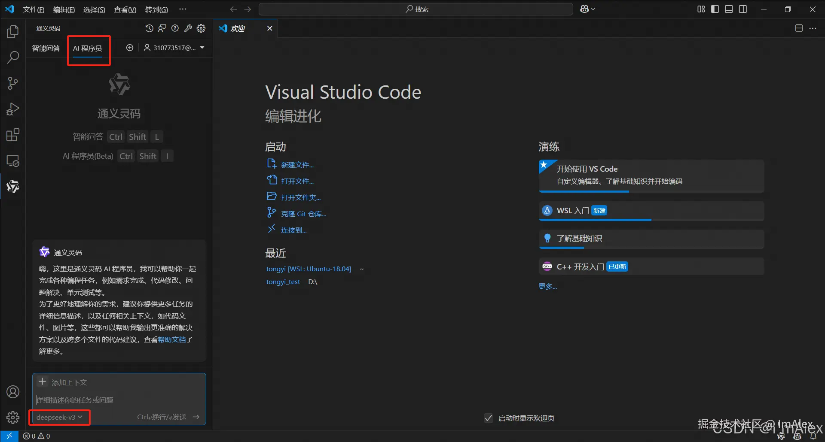Viewport: 825px width, 442px height.
Task: Toggle the primary side bar layout button
Action: tap(715, 9)
